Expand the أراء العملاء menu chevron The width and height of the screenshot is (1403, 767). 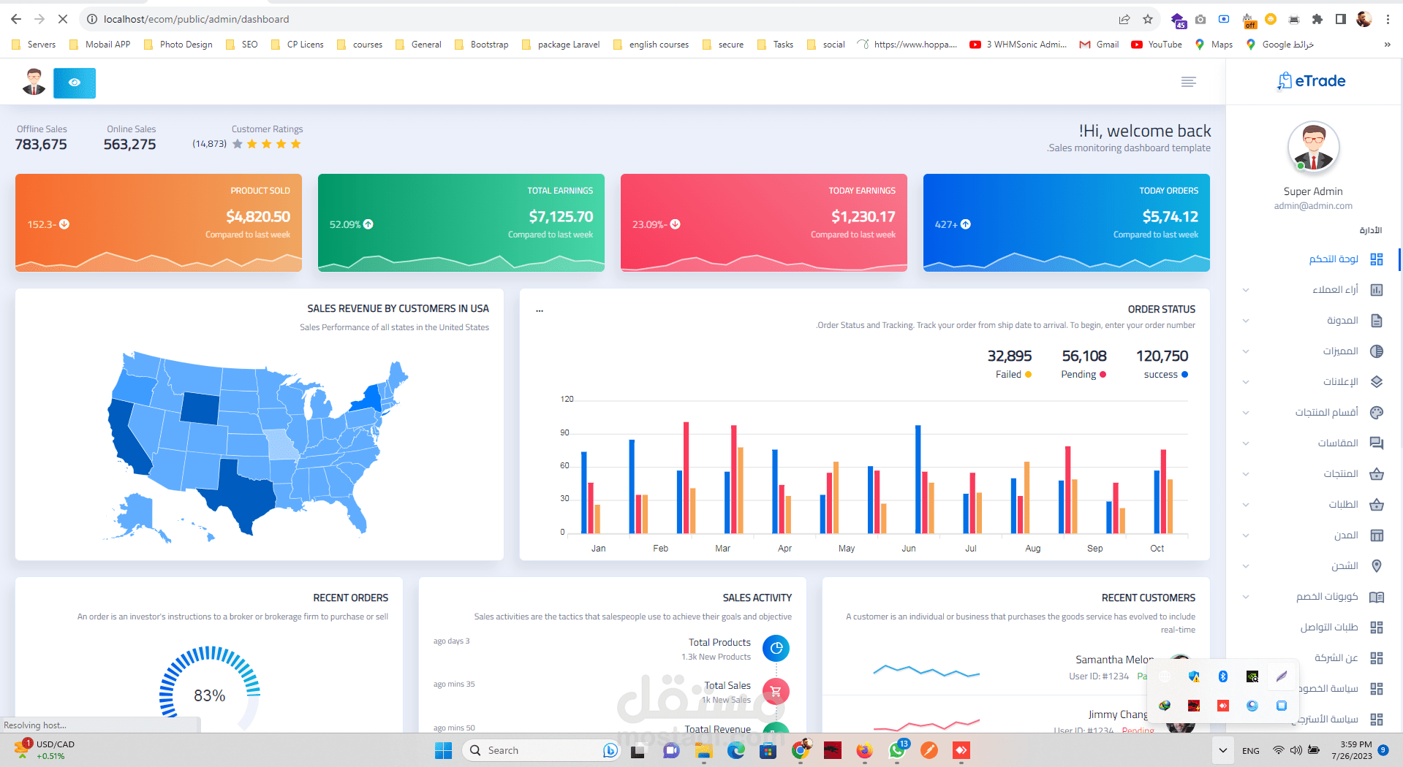pyautogui.click(x=1246, y=290)
